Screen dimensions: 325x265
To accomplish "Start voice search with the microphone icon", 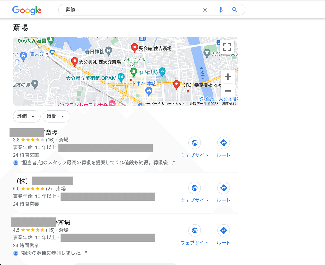I will (x=220, y=10).
